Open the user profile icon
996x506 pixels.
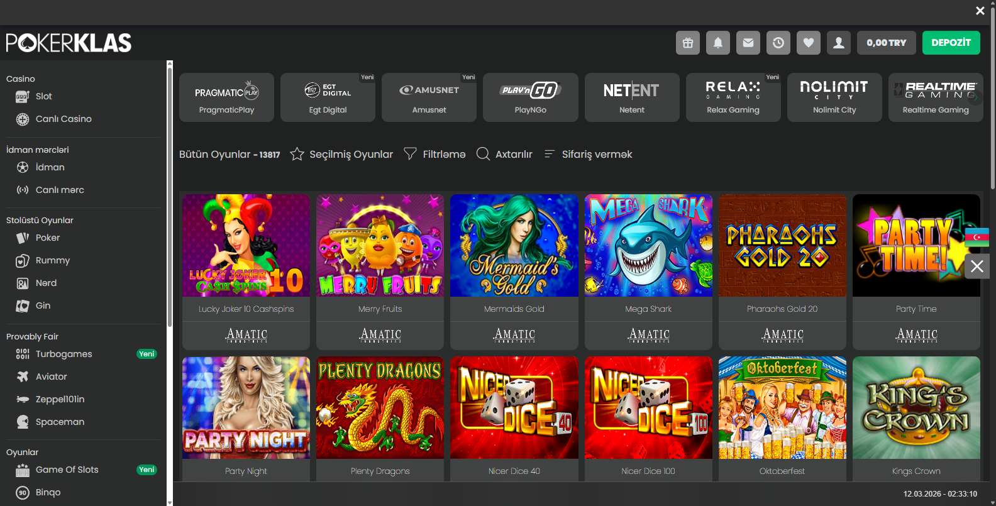point(839,43)
